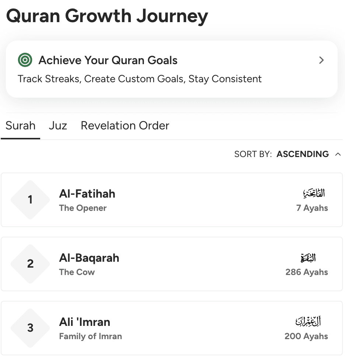Click the diamond number 2 badge
The width and height of the screenshot is (345, 362).
[30, 264]
